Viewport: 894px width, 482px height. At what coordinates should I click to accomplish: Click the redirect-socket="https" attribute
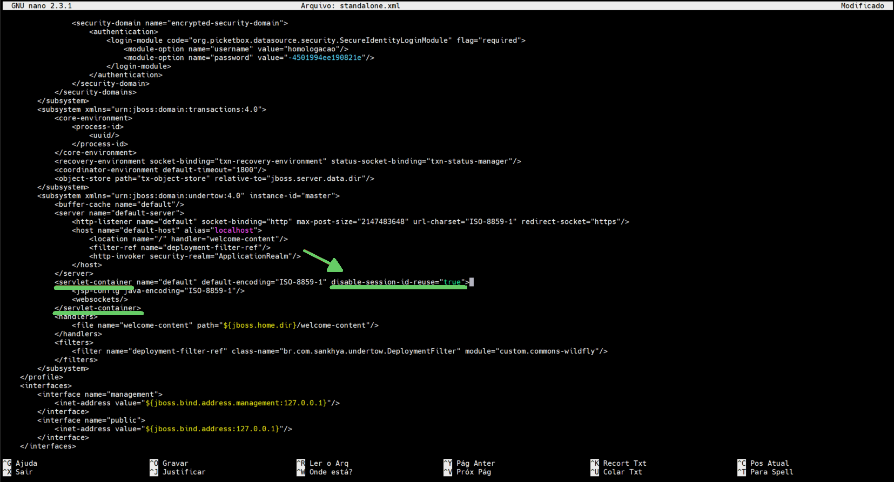pos(571,222)
